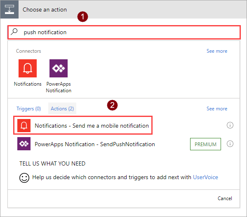This screenshot has width=247, height=217.
Task: Click the push notification search field
Action: (124, 32)
